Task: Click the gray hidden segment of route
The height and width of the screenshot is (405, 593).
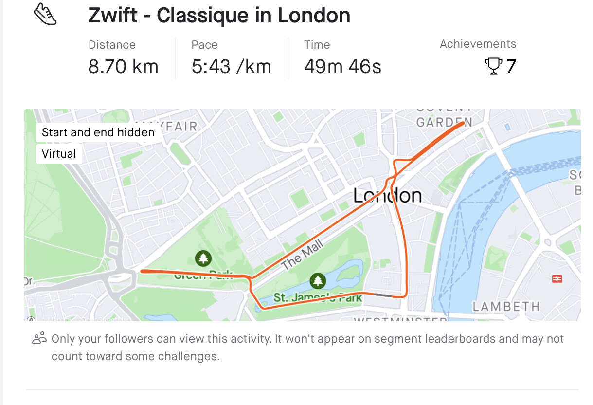Action: point(382,295)
